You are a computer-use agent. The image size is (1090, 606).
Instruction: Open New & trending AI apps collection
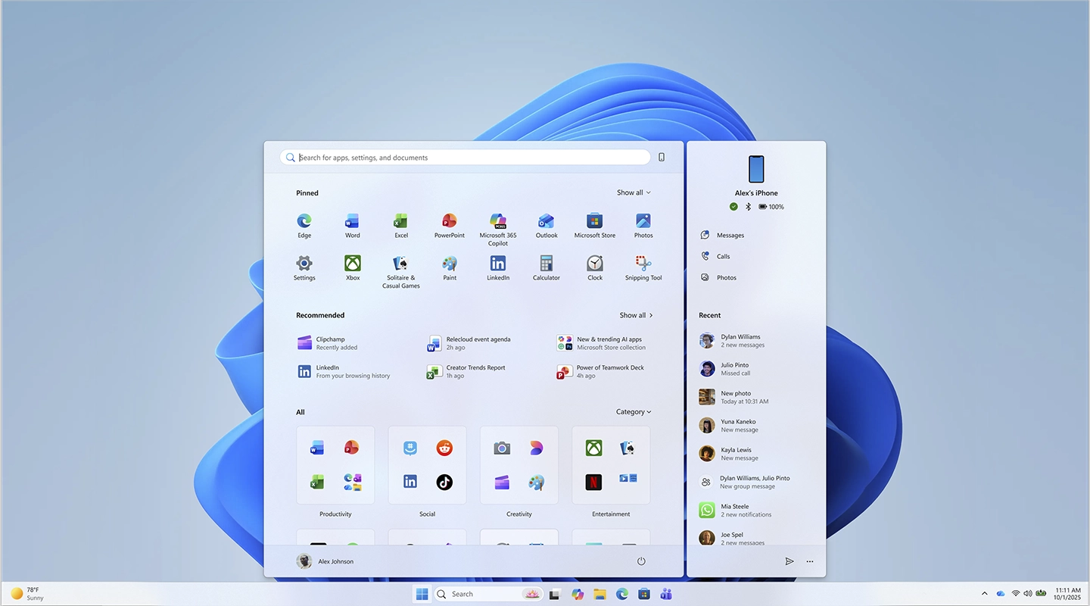click(602, 343)
